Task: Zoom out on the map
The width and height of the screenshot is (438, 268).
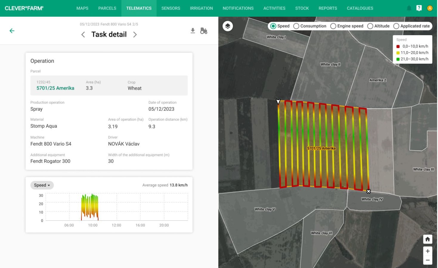Action: (x=428, y=260)
